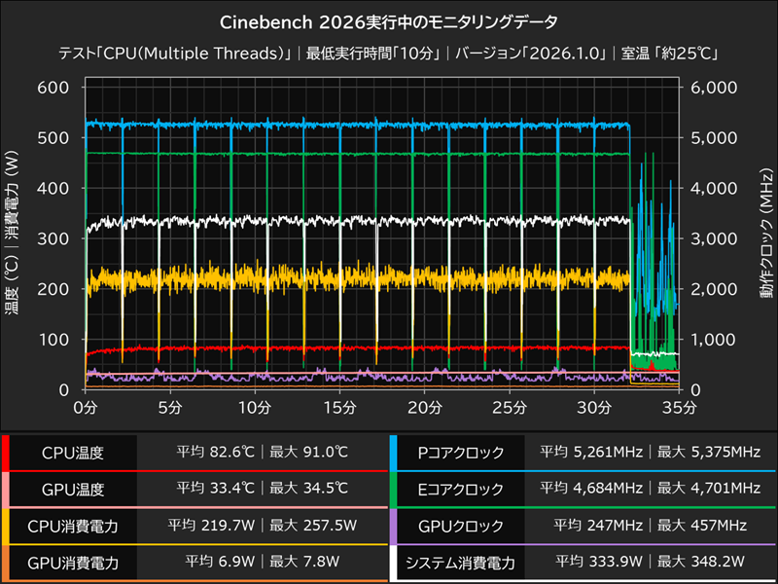Click the Cinebench 2026 chart title
The width and height of the screenshot is (778, 584).
(x=389, y=18)
